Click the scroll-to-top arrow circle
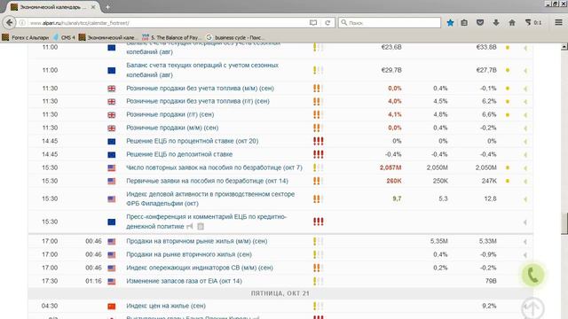Viewport: 568px width, 319px height. pyautogui.click(x=532, y=308)
